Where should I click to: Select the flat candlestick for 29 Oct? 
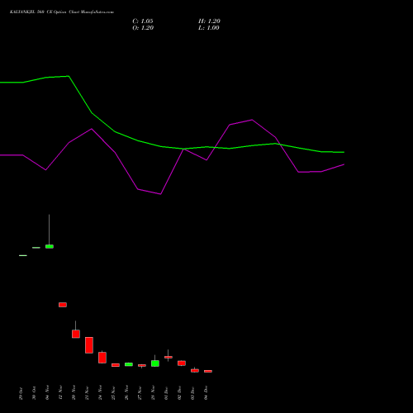[x=23, y=255]
